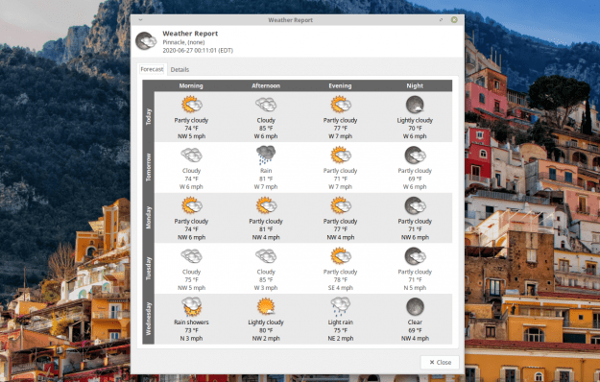Click 'W 3 mph' in Tuesday afternoon cell
The image size is (600, 382).
266,288
